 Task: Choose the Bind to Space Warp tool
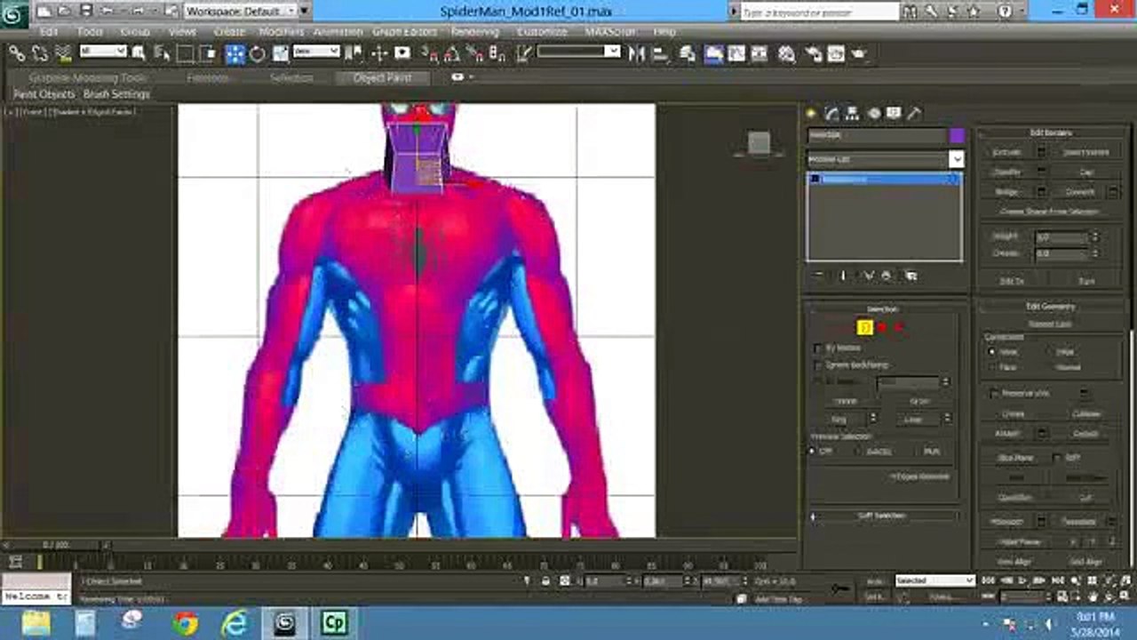tap(63, 53)
